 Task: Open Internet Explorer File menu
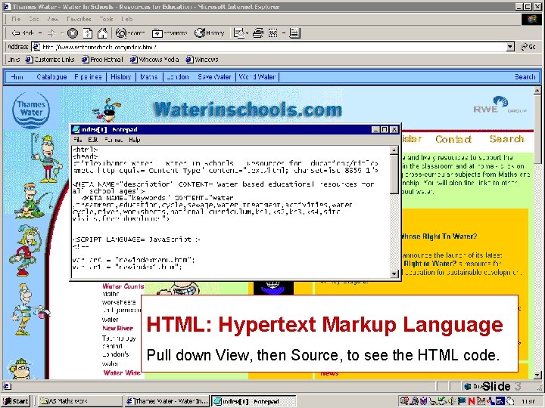point(16,19)
